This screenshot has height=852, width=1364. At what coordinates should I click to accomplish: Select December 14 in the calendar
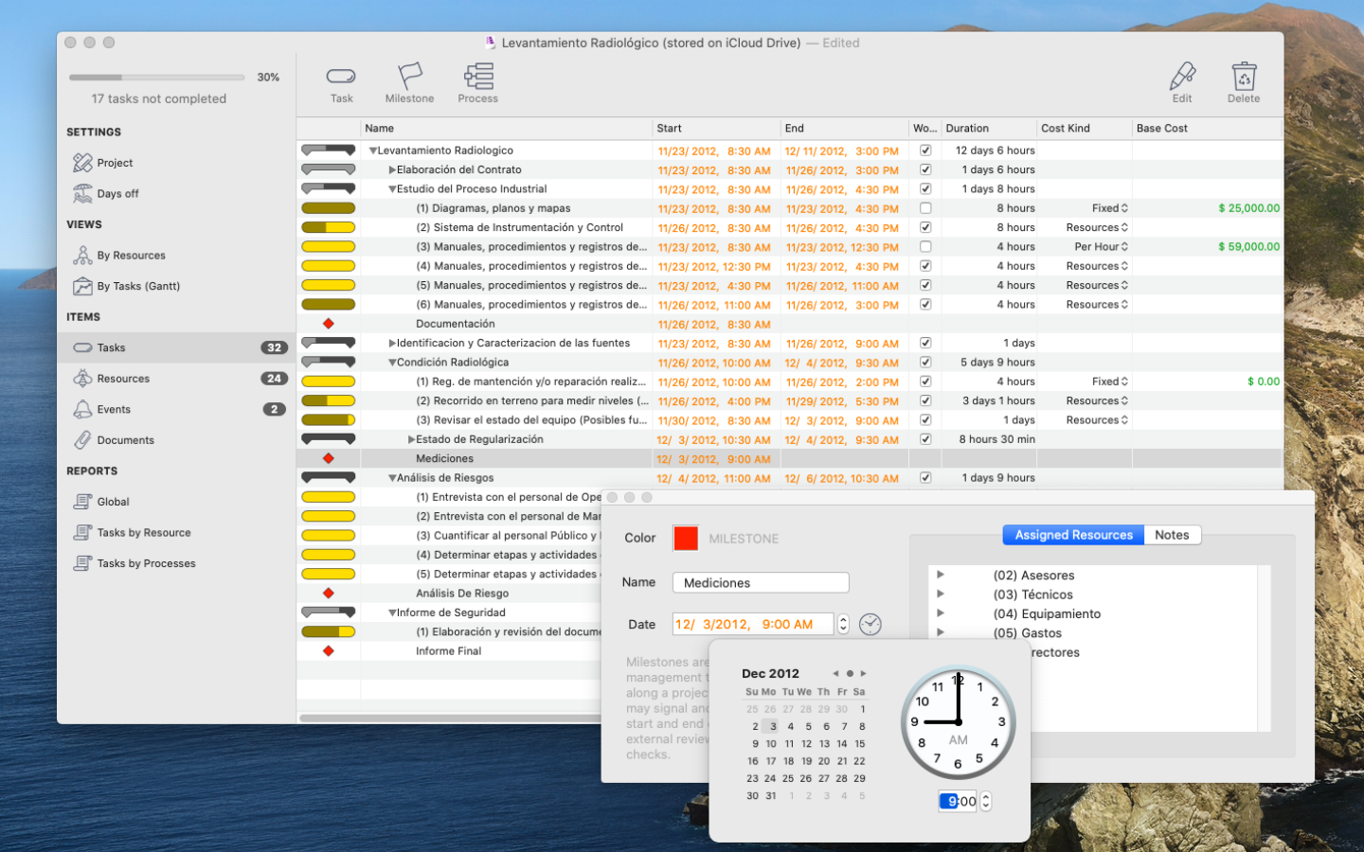point(842,744)
